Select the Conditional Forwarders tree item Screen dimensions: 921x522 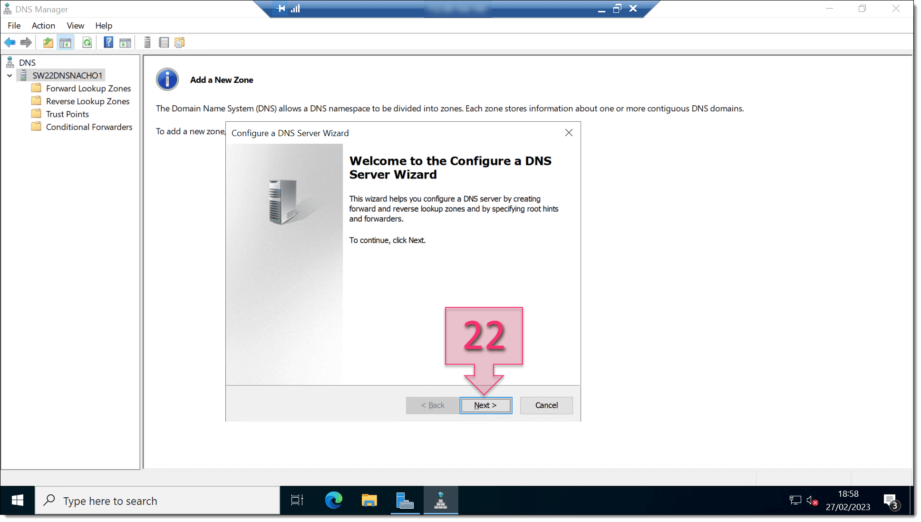click(89, 127)
